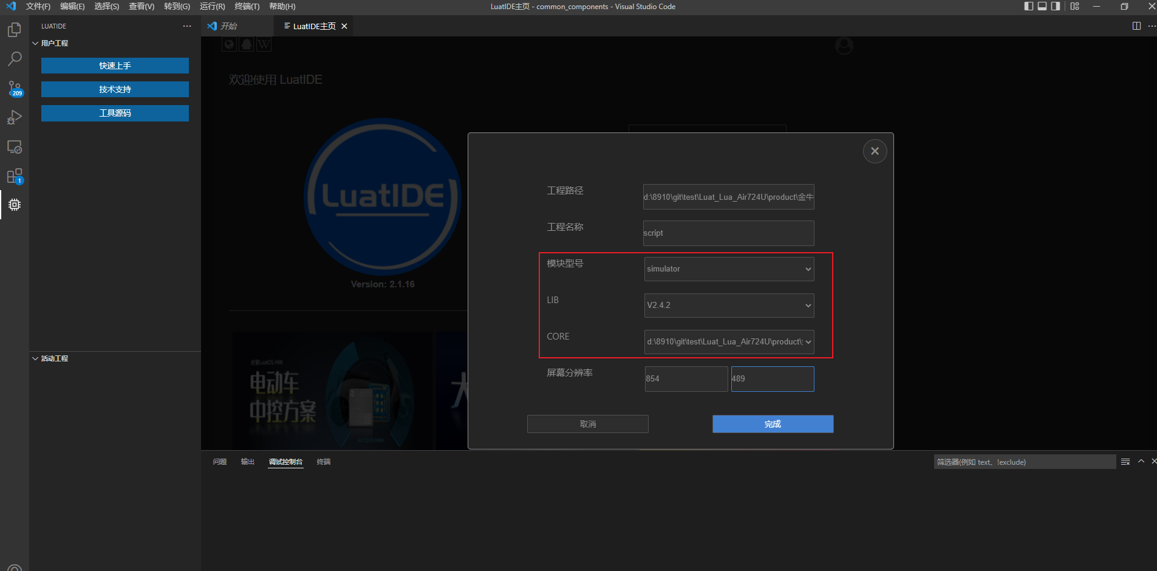Select the 调试控制台 panel tab
This screenshot has width=1157, height=571.
click(285, 462)
